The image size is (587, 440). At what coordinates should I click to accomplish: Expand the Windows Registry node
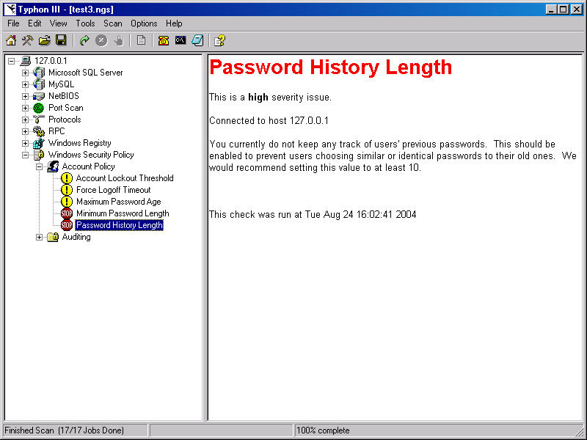[25, 143]
